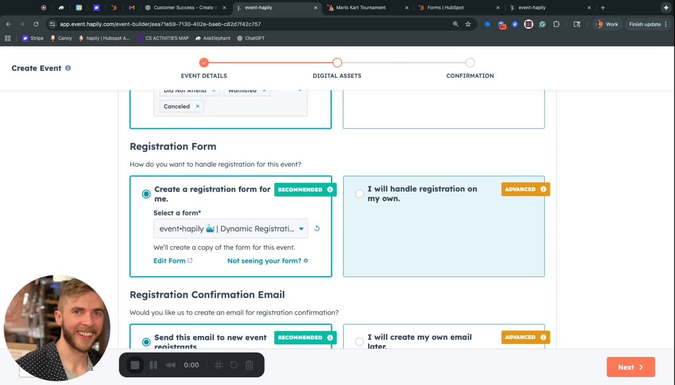Viewport: 675px width, 385px height.
Task: Select 'Create a registration form for me' radio
Action: click(146, 194)
